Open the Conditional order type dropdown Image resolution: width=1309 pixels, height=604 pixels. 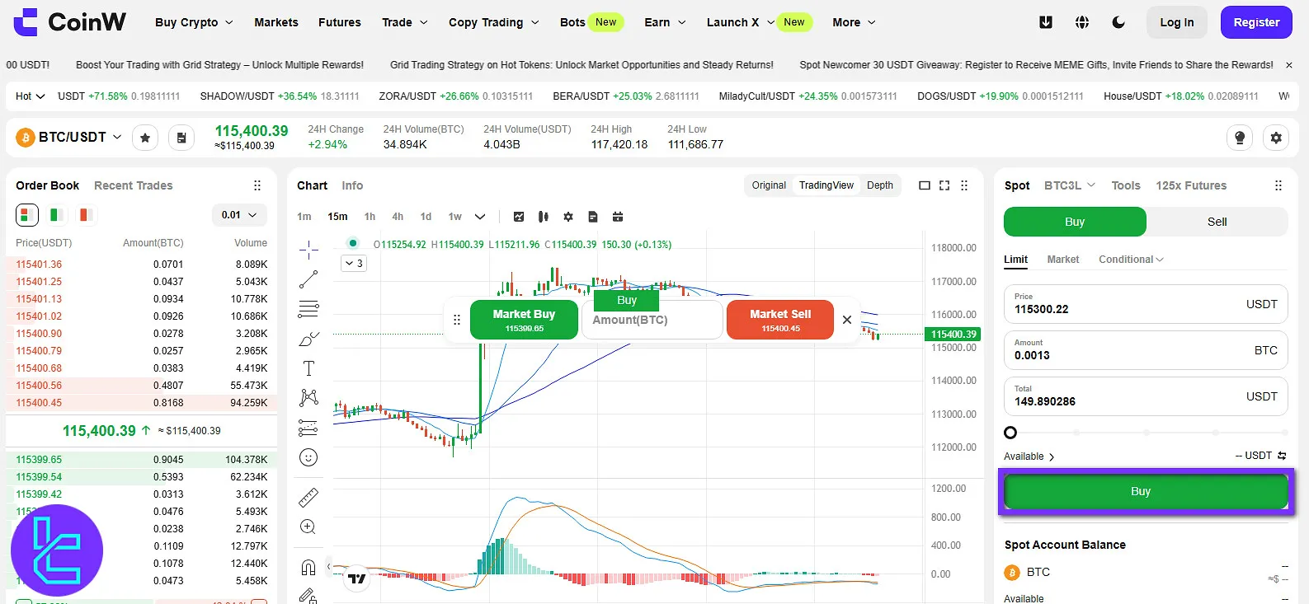[1131, 260]
